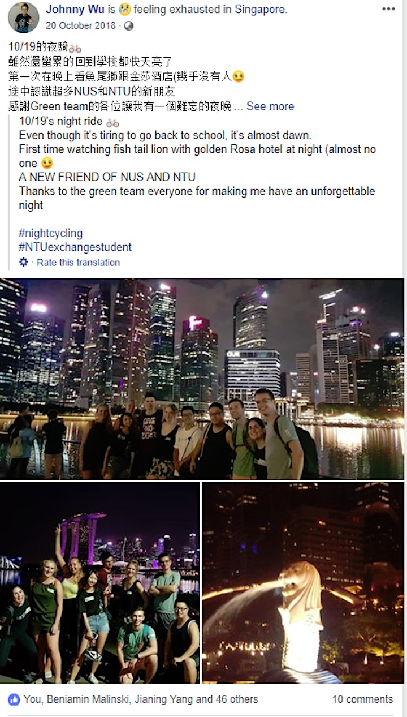View the 10 comments
This screenshot has height=717, width=407.
coord(362,699)
